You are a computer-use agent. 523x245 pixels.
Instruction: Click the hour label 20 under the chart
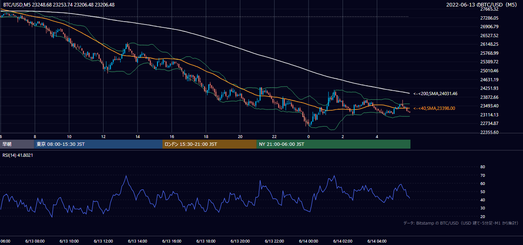240,136
